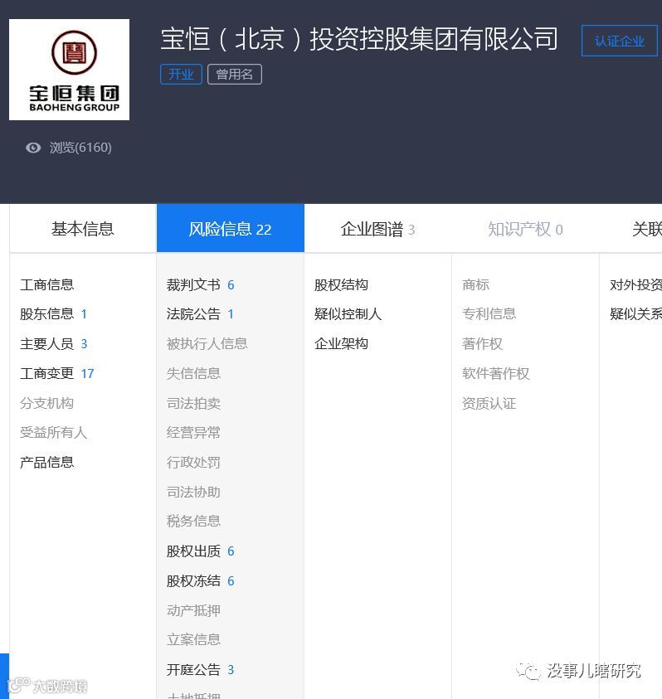
Task: Switch to the 知识产权 0 tab
Action: click(x=525, y=229)
